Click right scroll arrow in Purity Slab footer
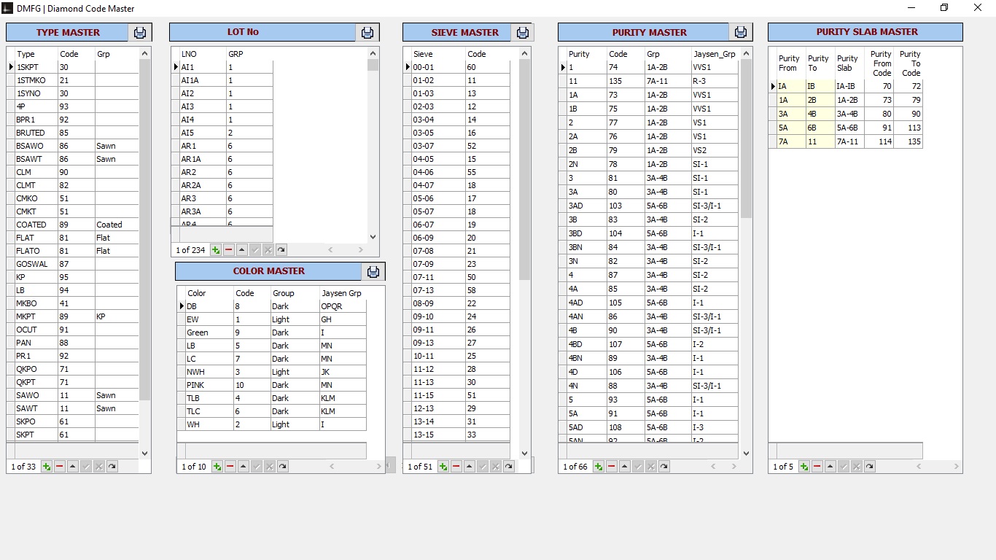 click(956, 467)
